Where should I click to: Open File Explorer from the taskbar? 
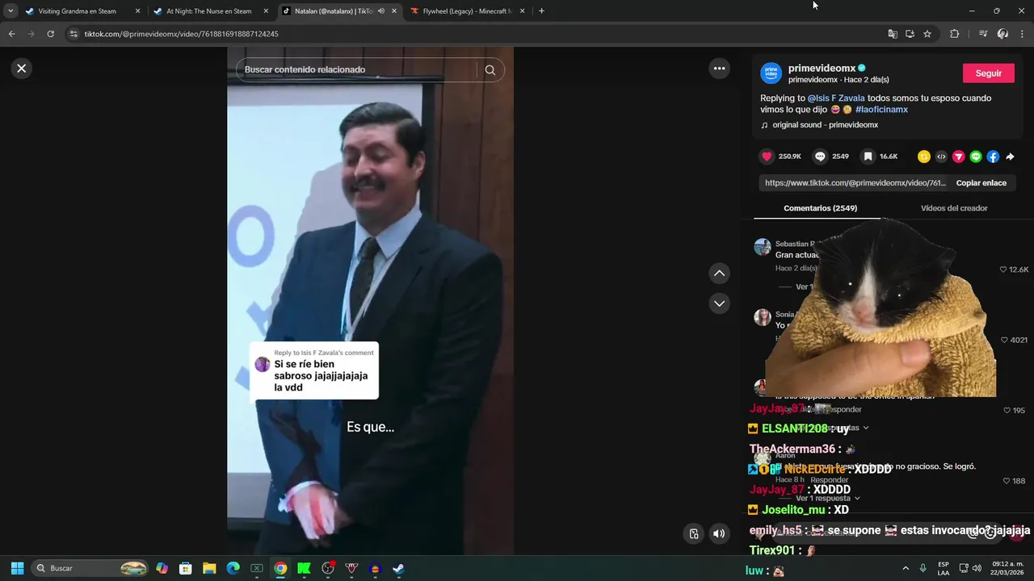point(209,568)
